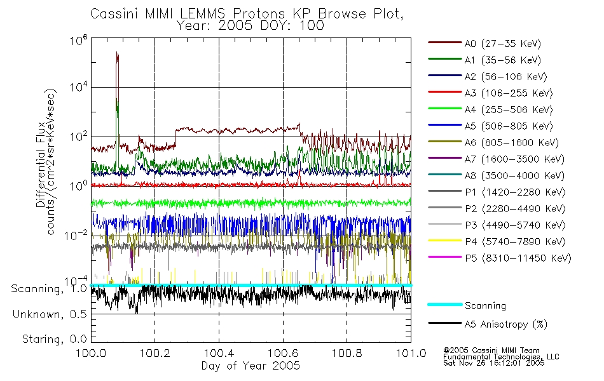The width and height of the screenshot is (604, 381).
Task: Click the A1 (35-56 KeV) legend label
Action: tap(503, 60)
